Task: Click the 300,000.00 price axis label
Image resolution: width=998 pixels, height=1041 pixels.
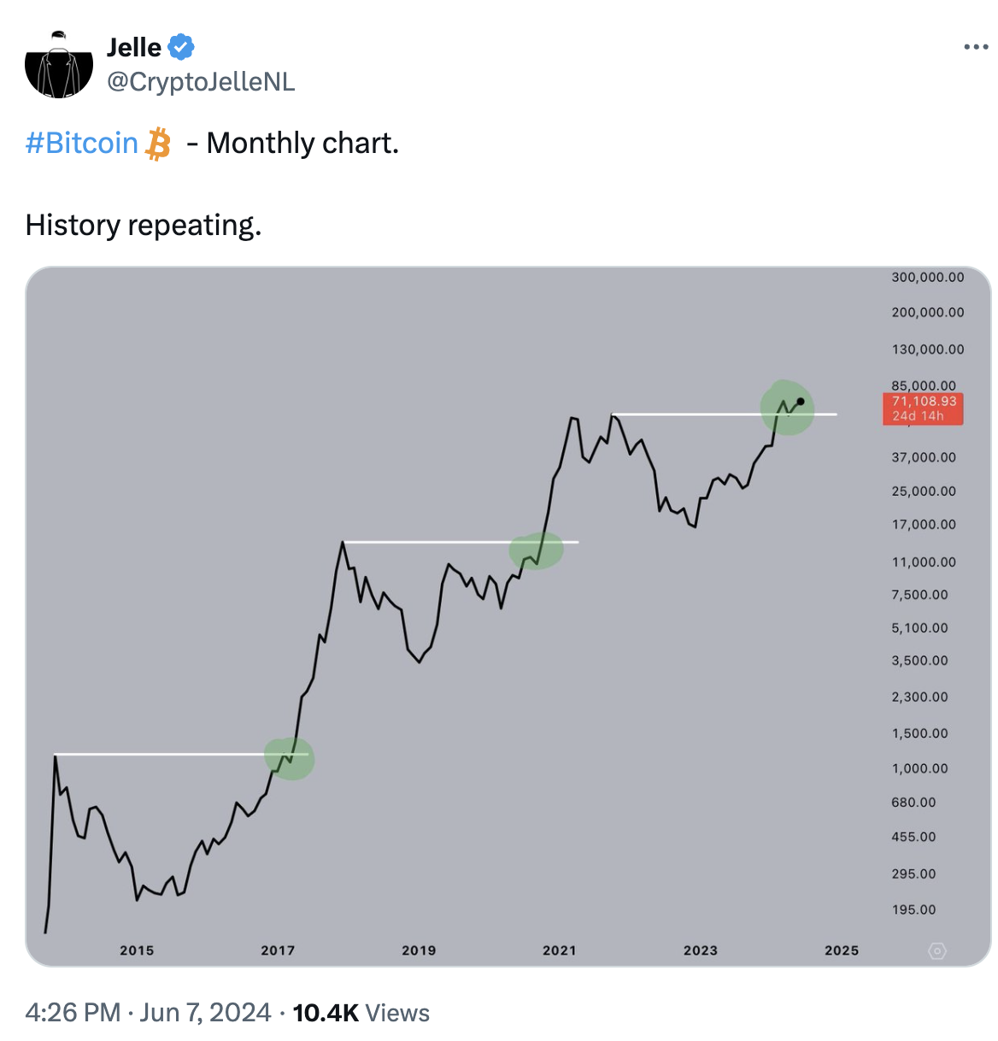Action: [x=928, y=277]
